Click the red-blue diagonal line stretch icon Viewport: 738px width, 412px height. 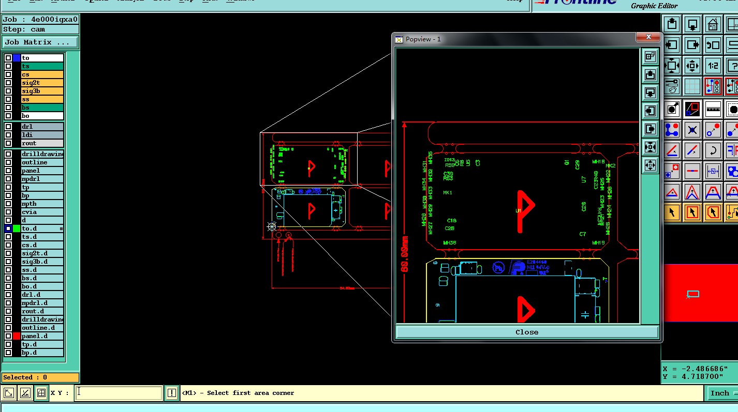click(x=692, y=150)
